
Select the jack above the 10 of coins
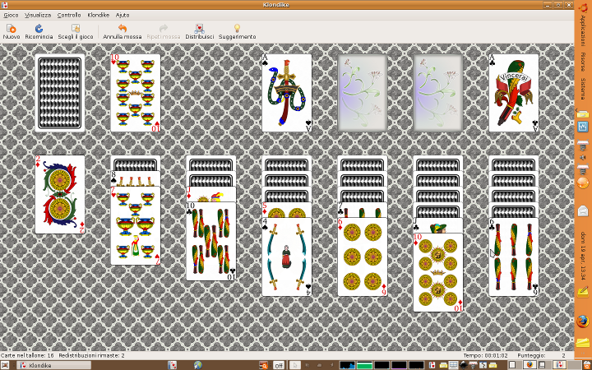coord(438,225)
